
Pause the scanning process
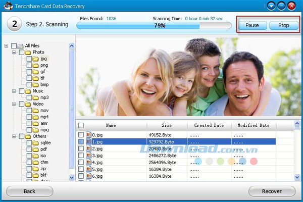point(252,25)
